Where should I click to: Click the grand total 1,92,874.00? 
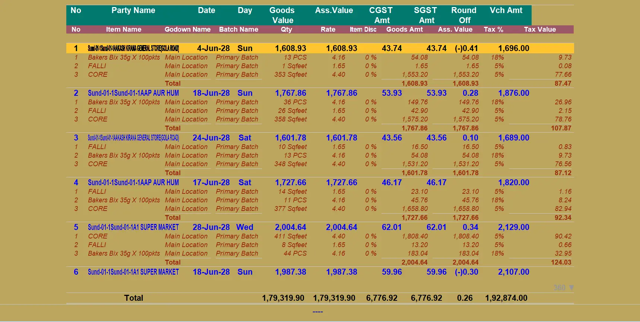pyautogui.click(x=506, y=298)
